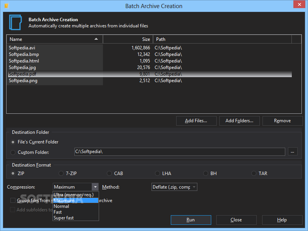This screenshot has width=308, height=231.
Task: Open the Method dropdown showing Deflate
Action: (174, 187)
